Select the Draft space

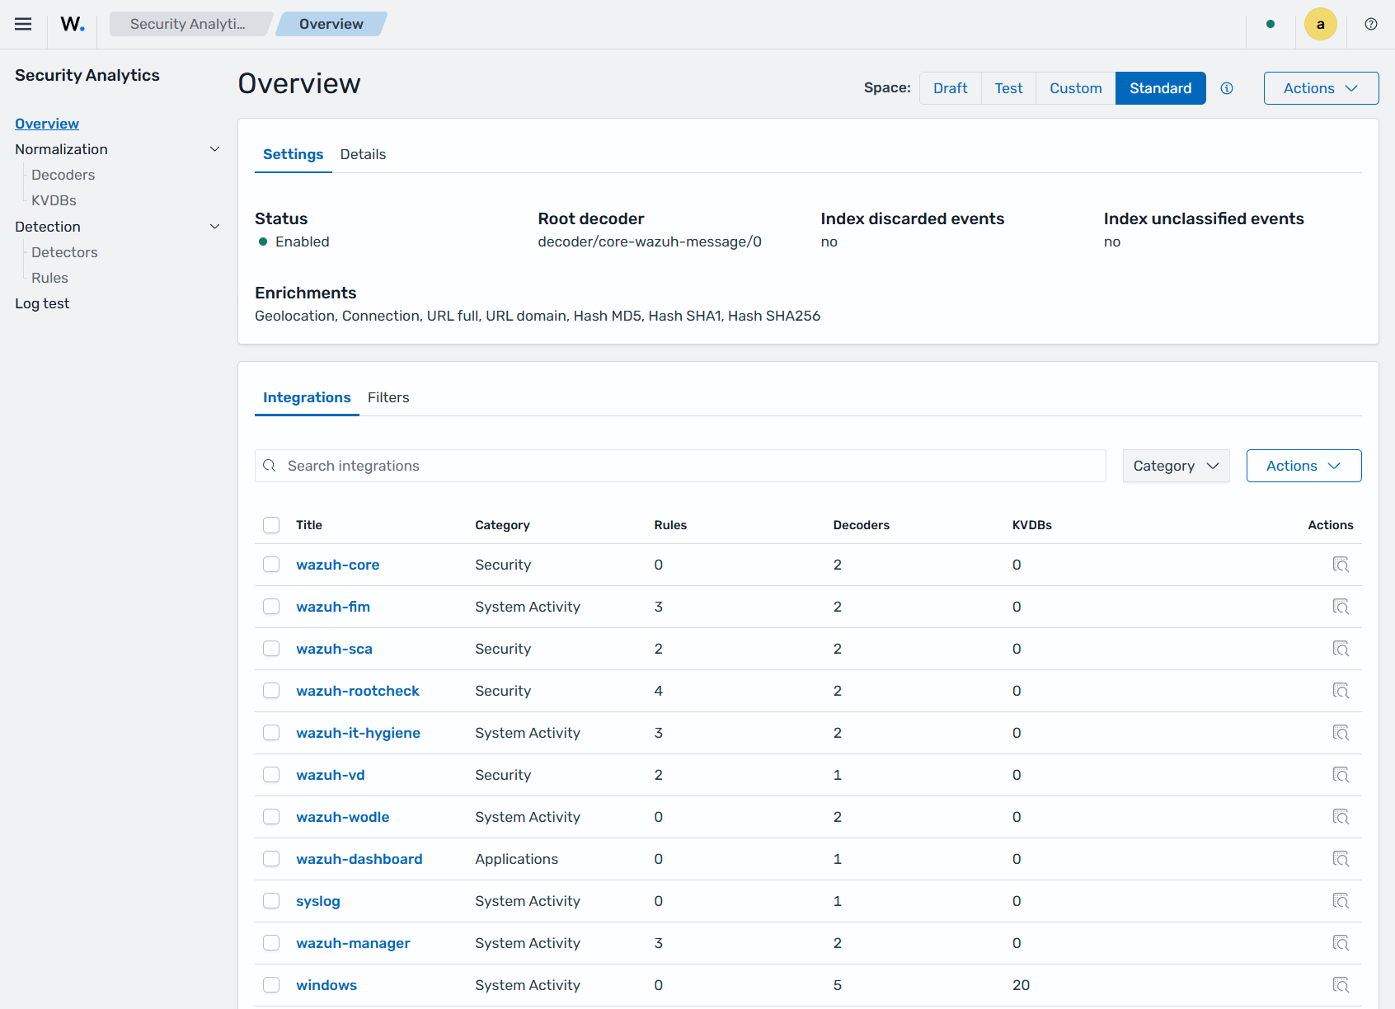[950, 88]
